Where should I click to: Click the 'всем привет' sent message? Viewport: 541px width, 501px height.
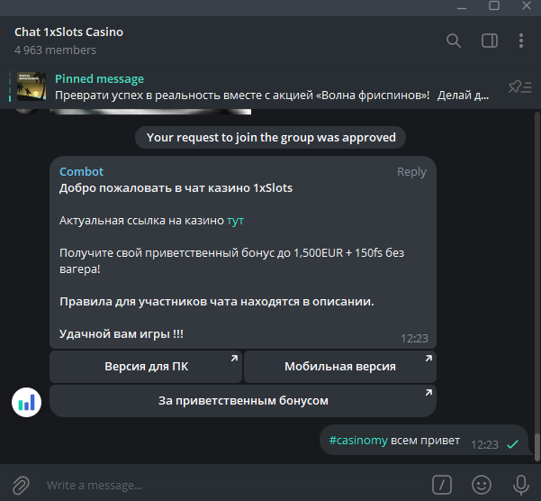[425, 441]
